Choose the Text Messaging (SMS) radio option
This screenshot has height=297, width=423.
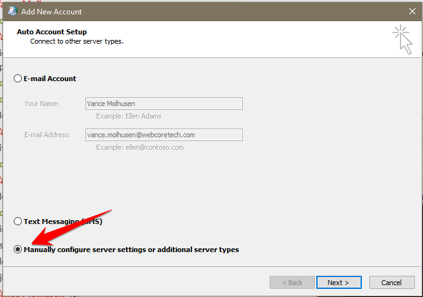coord(17,222)
